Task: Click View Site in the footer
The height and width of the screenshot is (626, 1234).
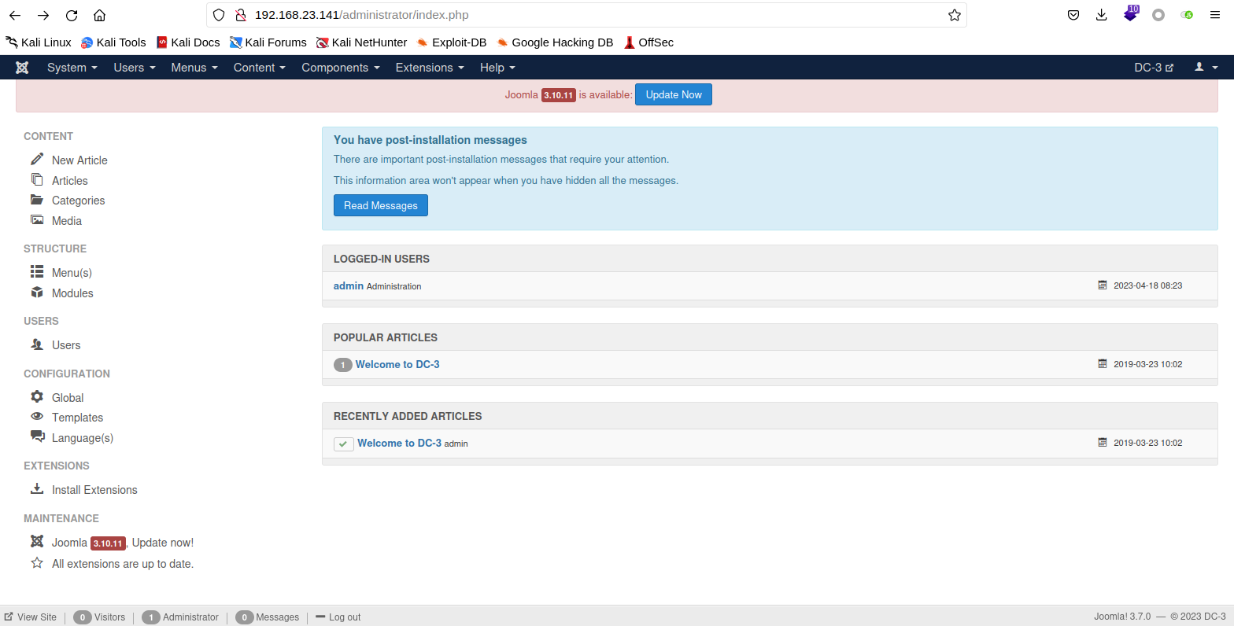Action: coord(31,617)
